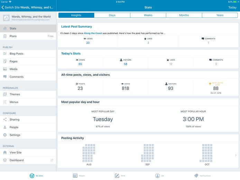240x180 pixels.
Task: Show next months in Posting Activity
Action: 236,155
